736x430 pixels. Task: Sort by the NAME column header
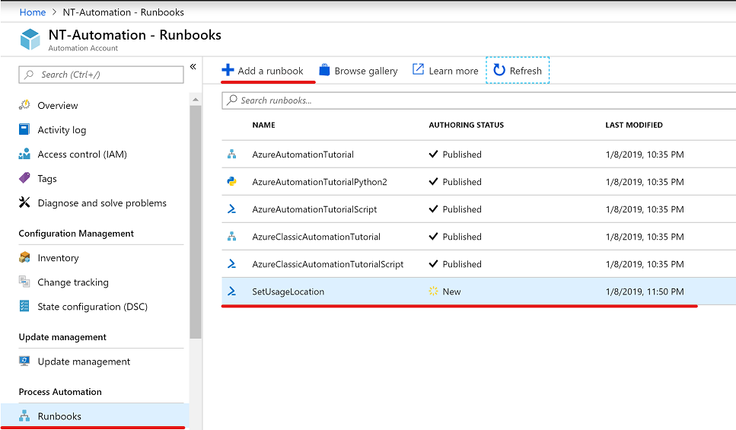264,125
